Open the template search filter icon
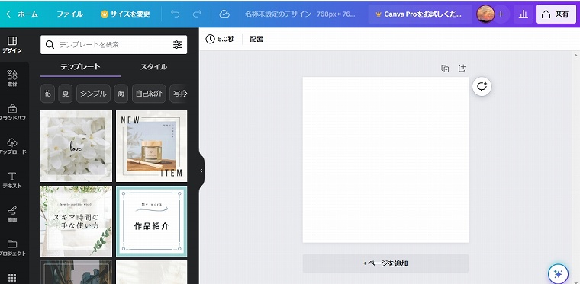Viewport: 580px width, 284px height. click(178, 45)
